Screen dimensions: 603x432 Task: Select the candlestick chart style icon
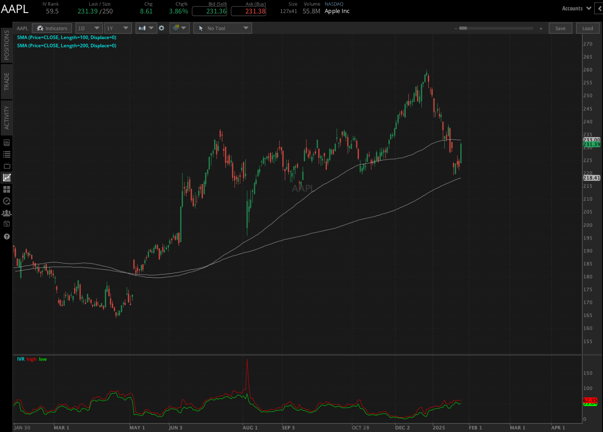(142, 28)
